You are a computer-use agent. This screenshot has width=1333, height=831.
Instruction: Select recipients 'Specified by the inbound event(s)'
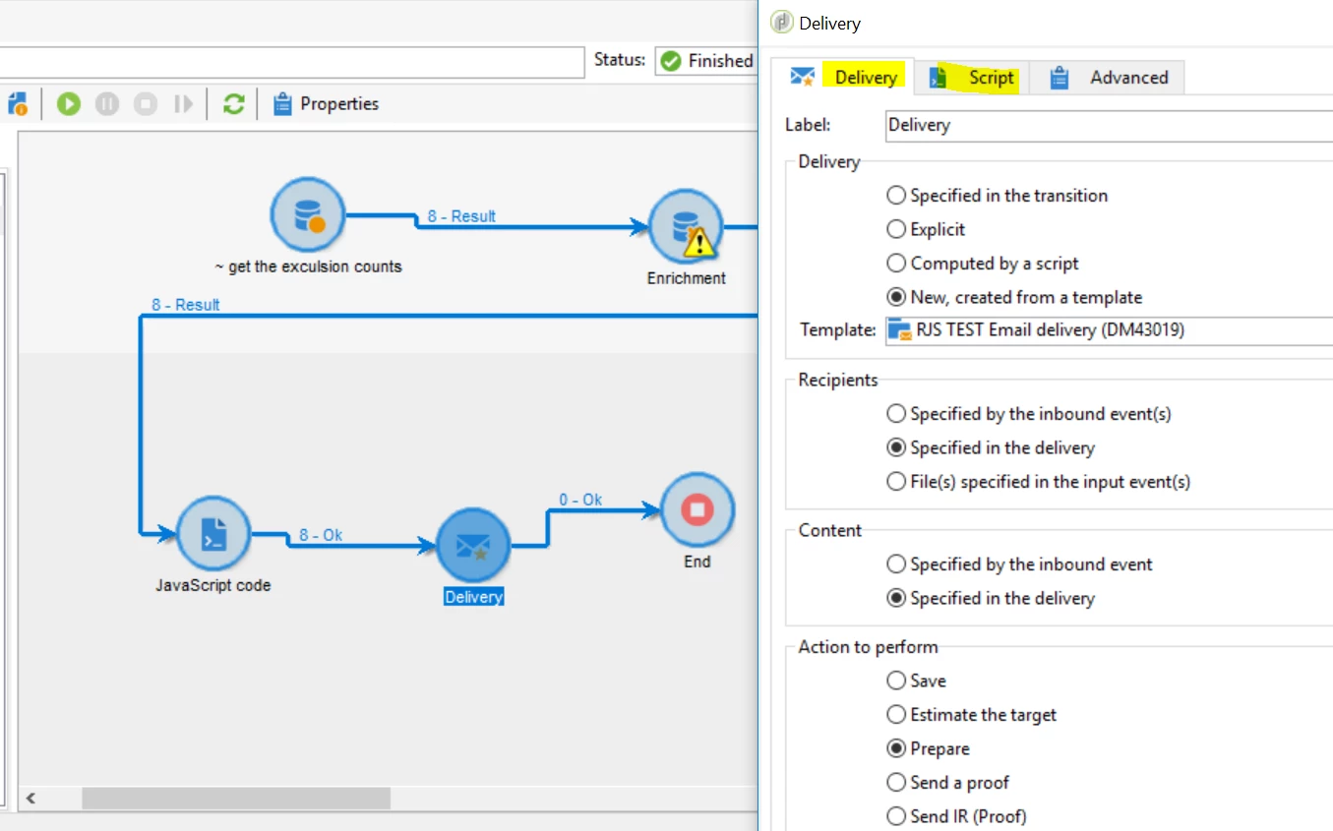(1029, 414)
